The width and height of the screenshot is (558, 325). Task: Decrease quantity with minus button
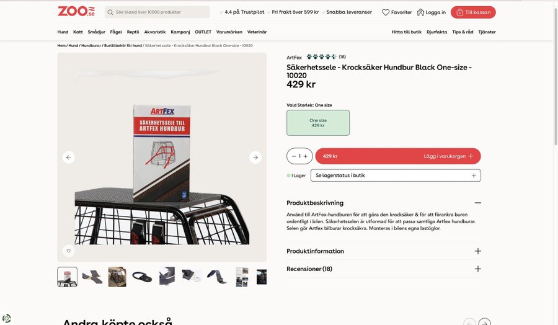(293, 156)
